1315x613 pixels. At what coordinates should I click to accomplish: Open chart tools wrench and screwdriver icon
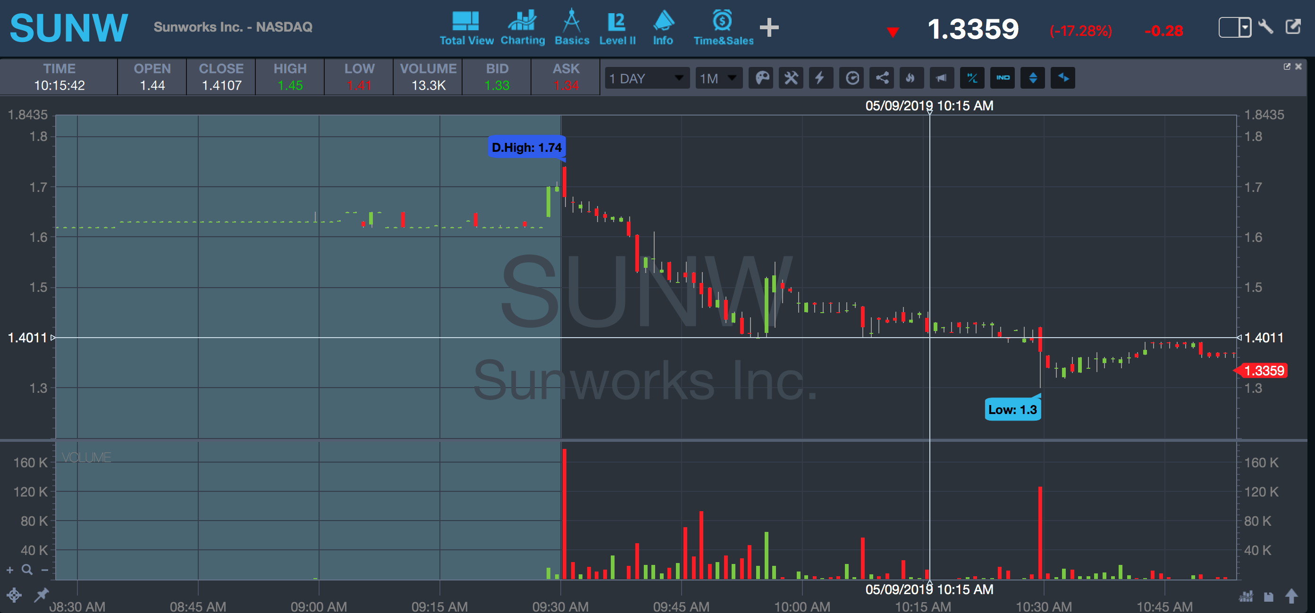[791, 78]
